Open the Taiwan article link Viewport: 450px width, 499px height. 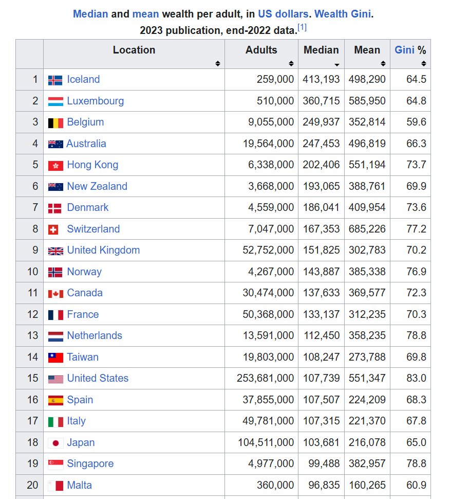[83, 357]
